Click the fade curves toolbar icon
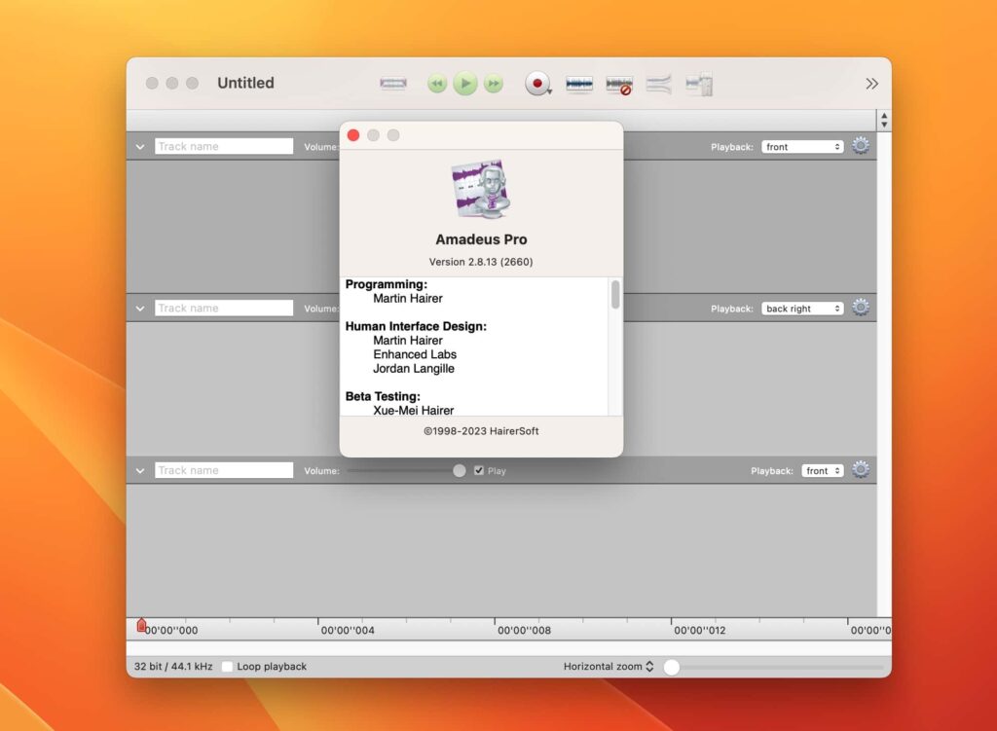Screen dimensions: 997x731 pyautogui.click(x=658, y=84)
